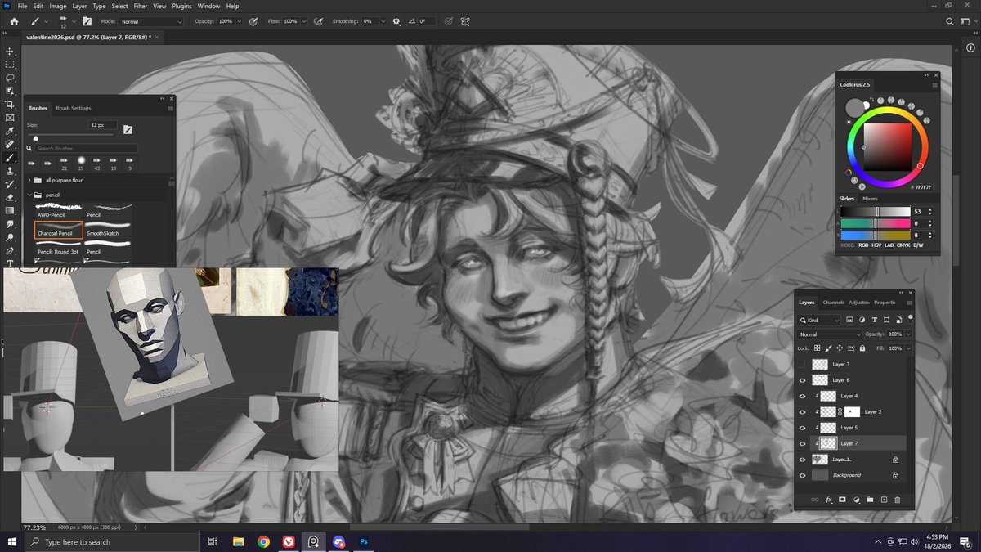The image size is (981, 552).
Task: Open Flow value dropdown
Action: 303,21
